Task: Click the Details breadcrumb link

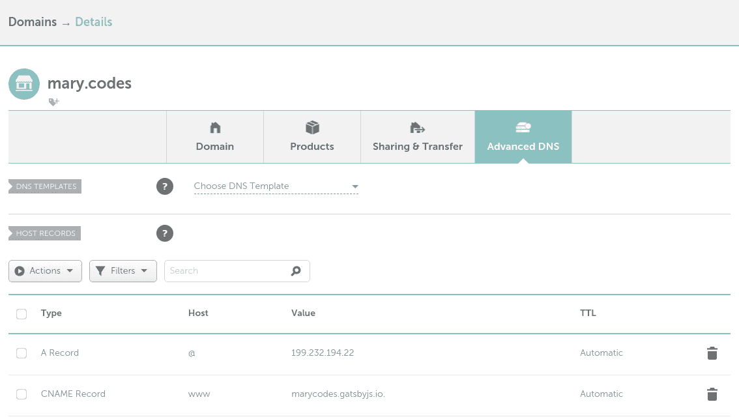Action: [x=94, y=22]
